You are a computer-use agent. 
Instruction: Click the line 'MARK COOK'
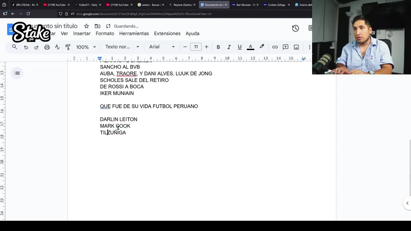[115, 126]
